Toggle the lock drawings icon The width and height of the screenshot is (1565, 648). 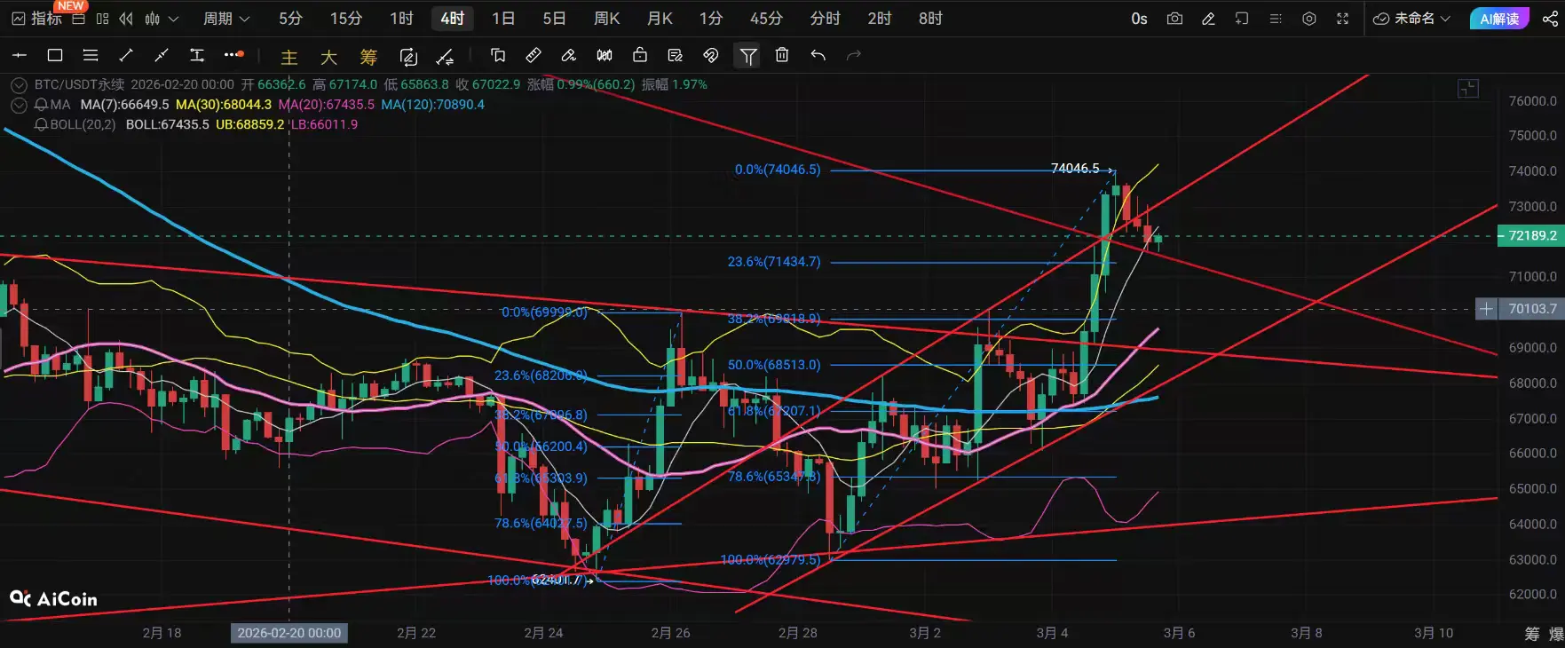pyautogui.click(x=640, y=55)
